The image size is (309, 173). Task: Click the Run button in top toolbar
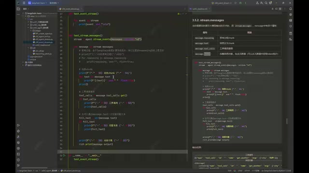236,3
